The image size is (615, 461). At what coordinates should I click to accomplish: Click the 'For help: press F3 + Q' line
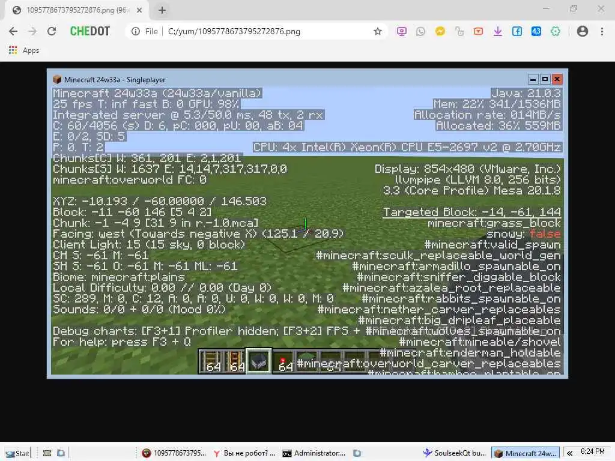[122, 342]
